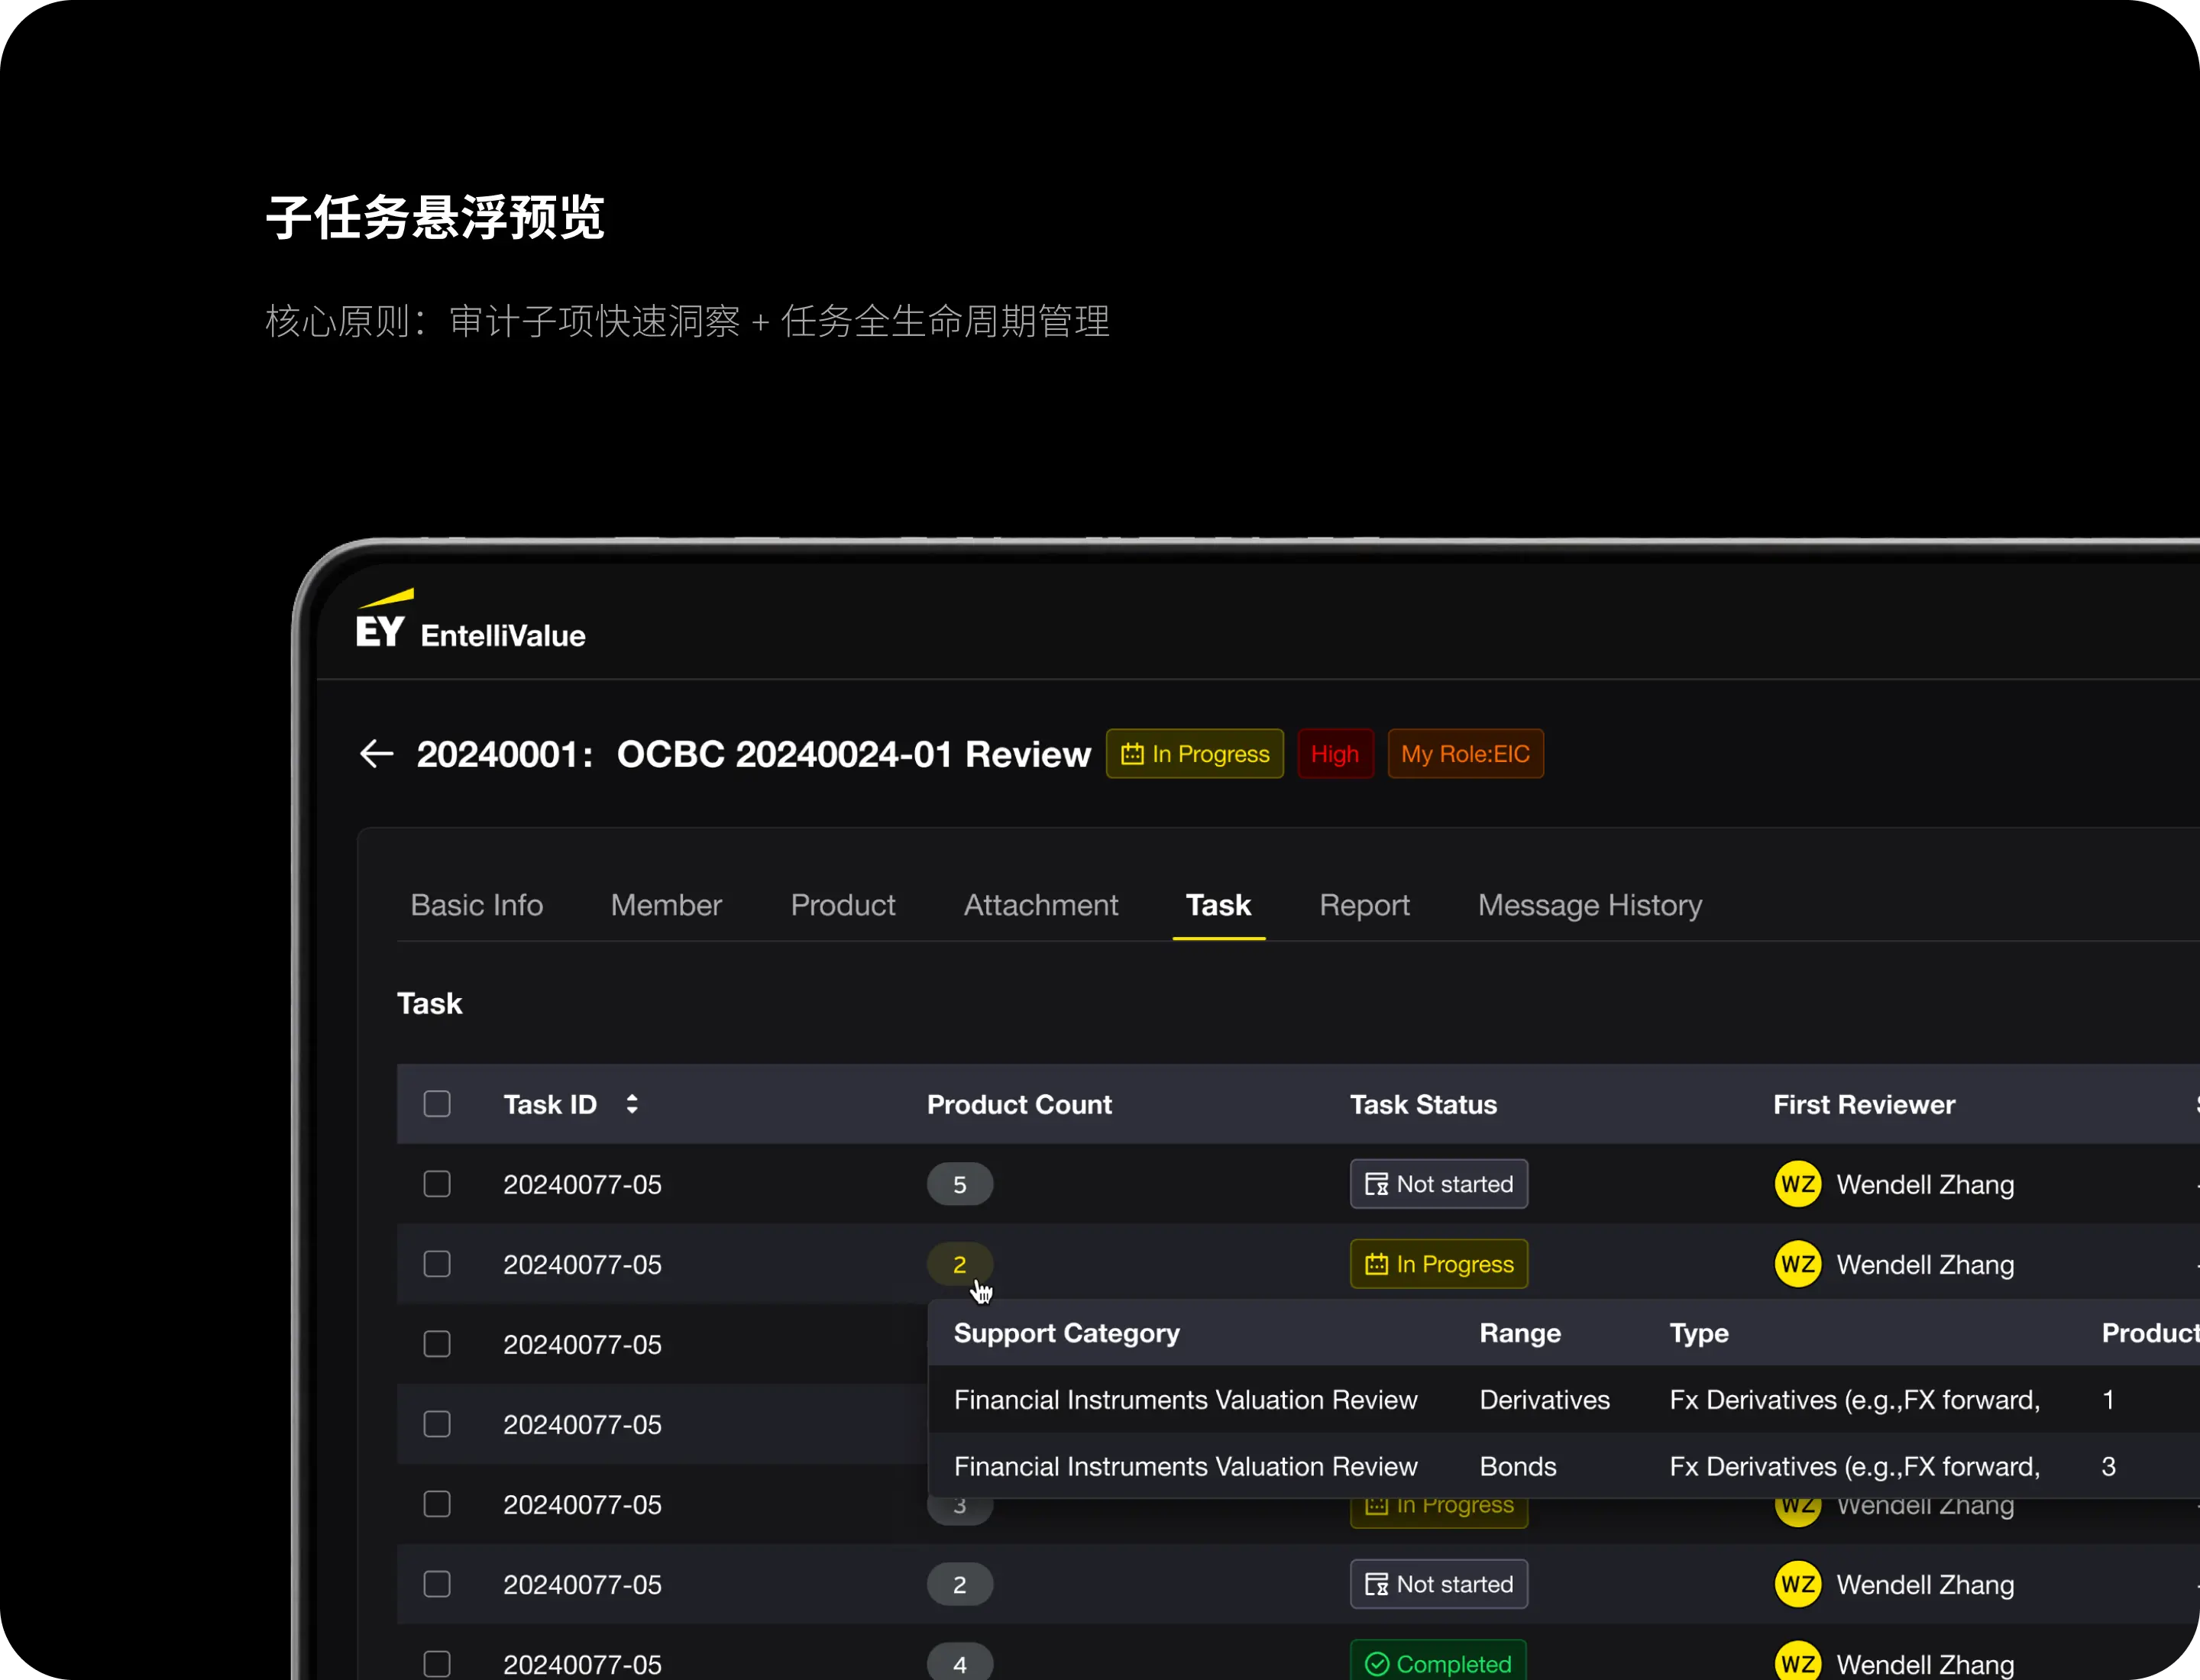Click the Bonds range cell
This screenshot has height=1680, width=2200.
(1518, 1466)
